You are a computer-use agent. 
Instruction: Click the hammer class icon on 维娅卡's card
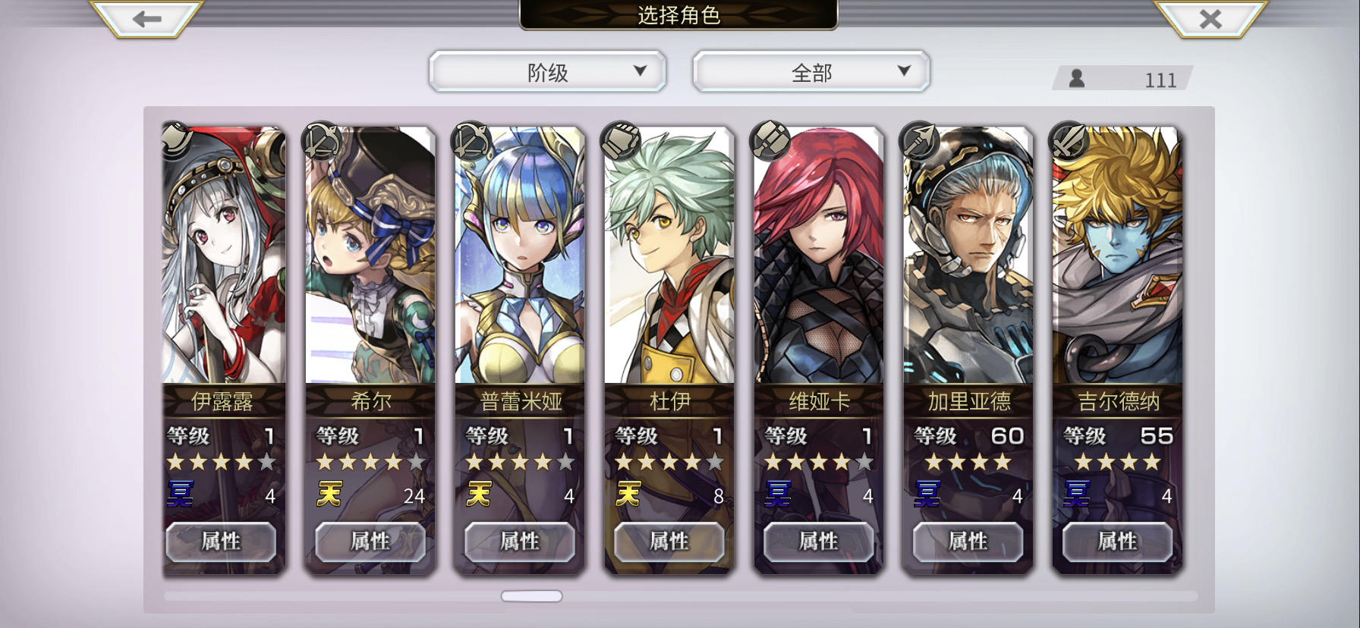(770, 141)
